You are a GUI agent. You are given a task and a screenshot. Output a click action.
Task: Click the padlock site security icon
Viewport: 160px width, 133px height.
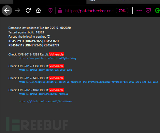pyautogui.click(x=60, y=10)
